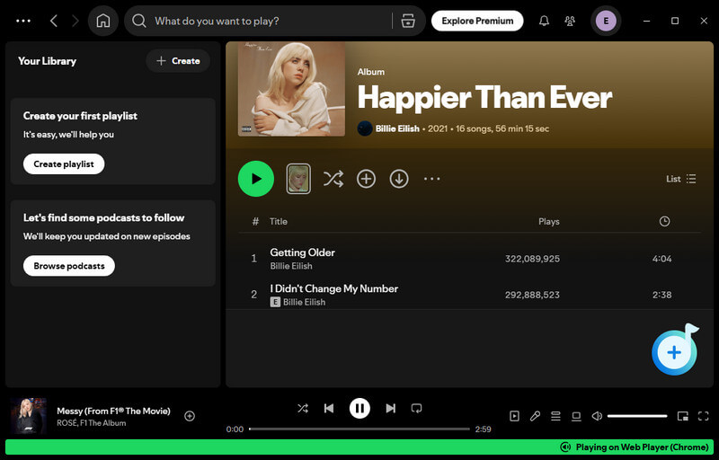Click the Title column header
Screen dimensions: 719x460
(279, 221)
